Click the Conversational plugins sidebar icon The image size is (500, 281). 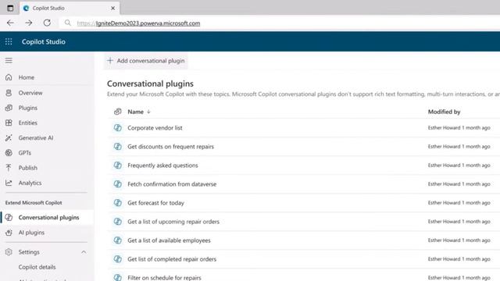click(9, 217)
